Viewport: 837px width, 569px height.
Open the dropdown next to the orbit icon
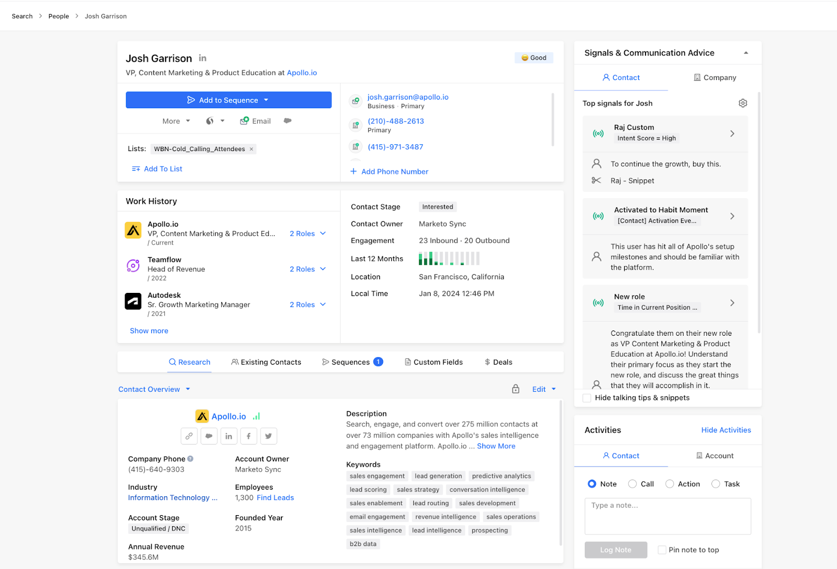pos(222,121)
